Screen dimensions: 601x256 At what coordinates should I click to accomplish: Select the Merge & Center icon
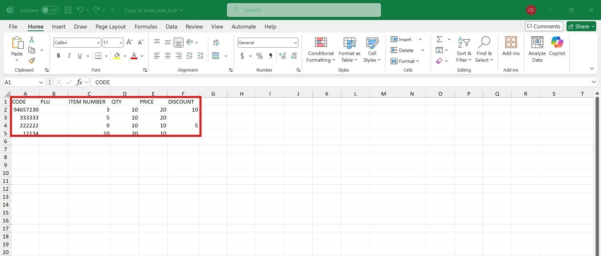click(216, 56)
